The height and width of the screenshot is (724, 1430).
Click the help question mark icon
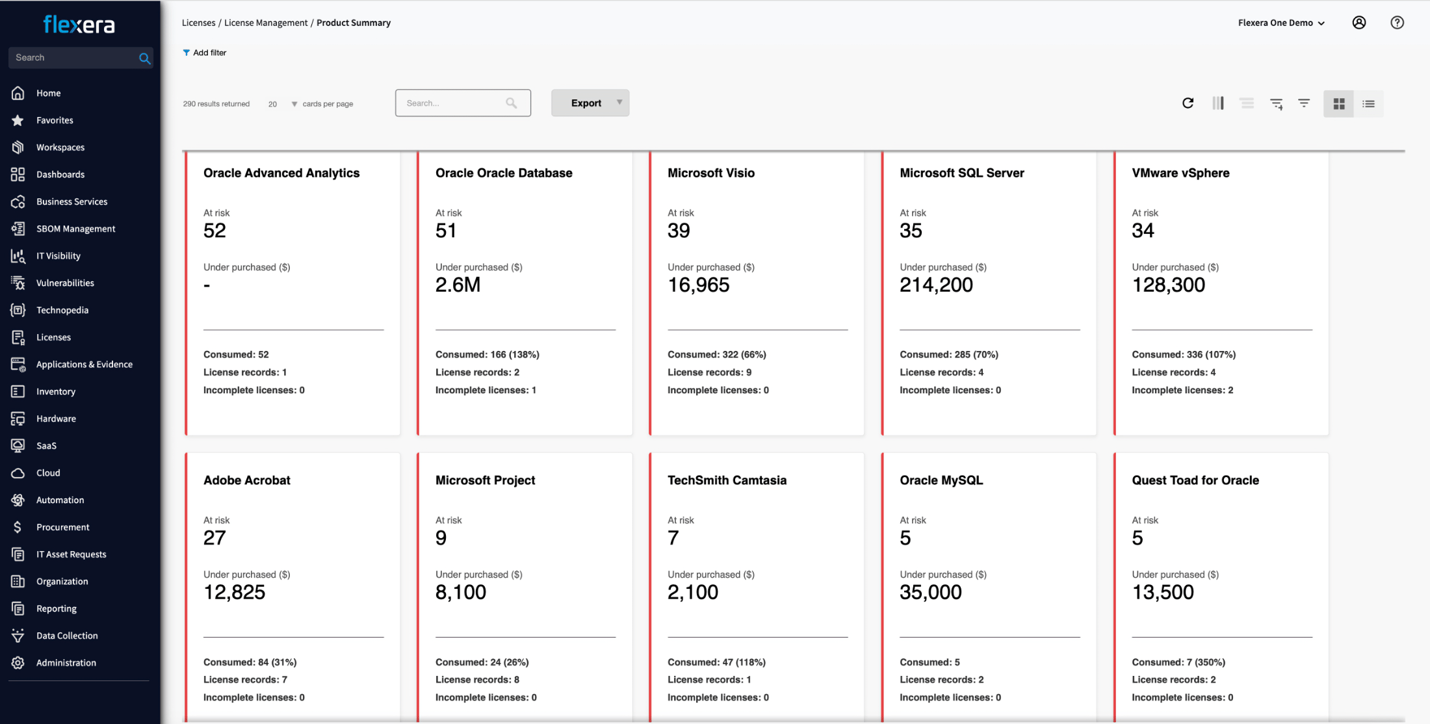(x=1397, y=23)
